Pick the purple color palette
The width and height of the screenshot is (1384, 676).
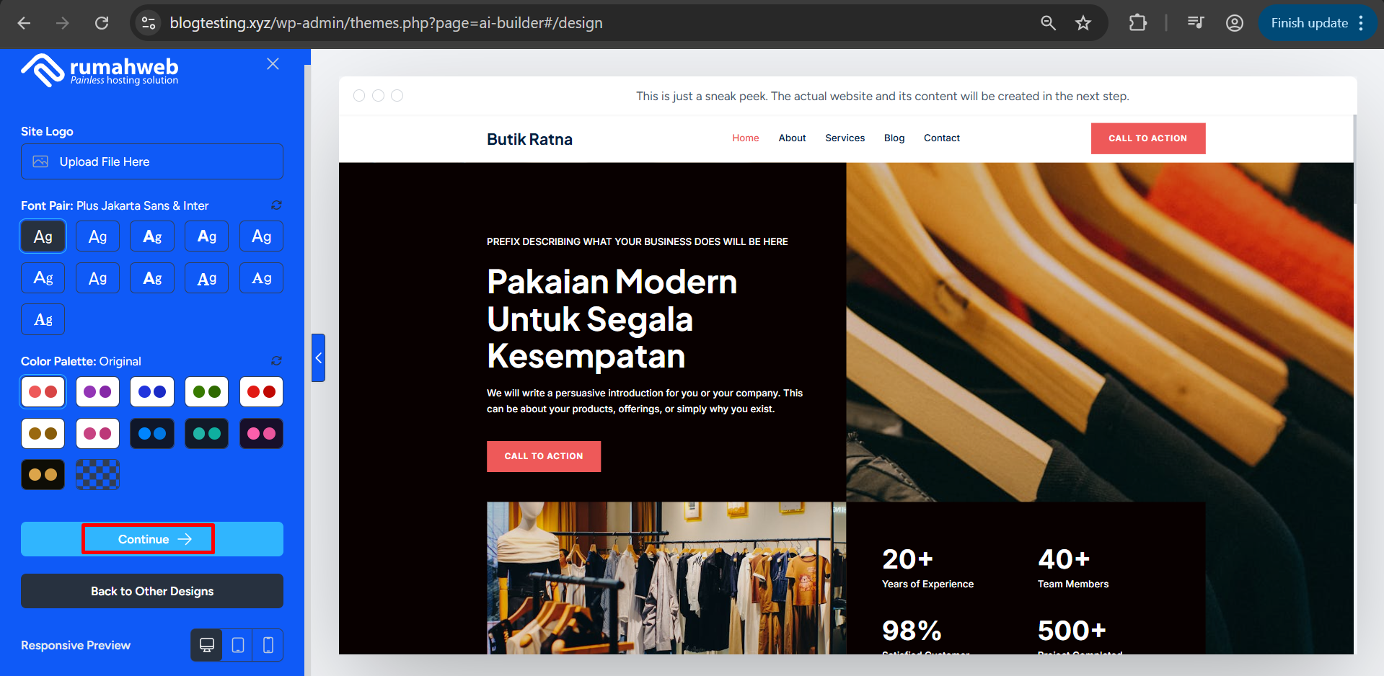(97, 392)
